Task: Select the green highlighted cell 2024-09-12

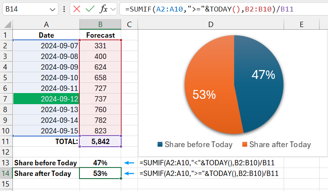Action: 46,99
